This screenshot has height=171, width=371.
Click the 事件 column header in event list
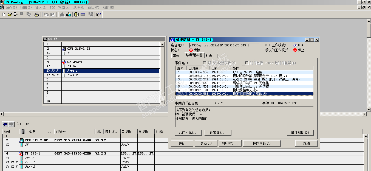coord(272,68)
